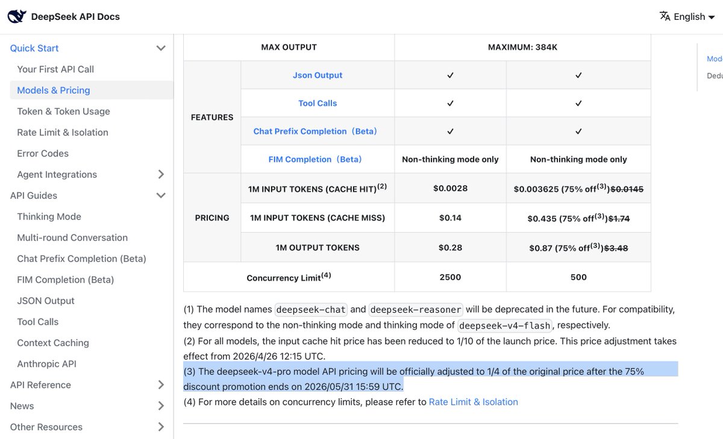The image size is (723, 439).
Task: Click the MAX OUTPUT table cell
Action: click(289, 47)
